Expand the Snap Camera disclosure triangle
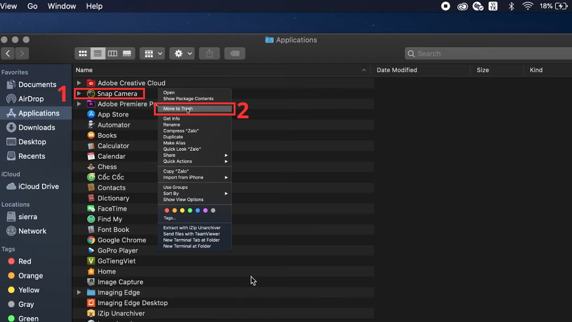This screenshot has height=322, width=572. 79,93
